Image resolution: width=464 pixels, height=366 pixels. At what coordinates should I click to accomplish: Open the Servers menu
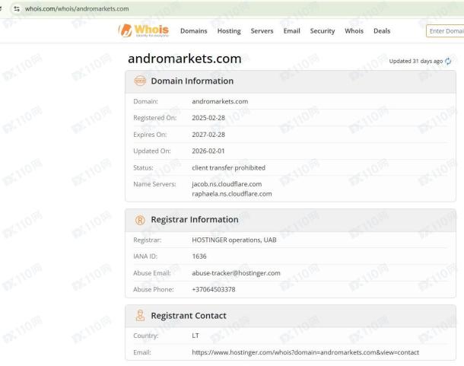tap(262, 31)
